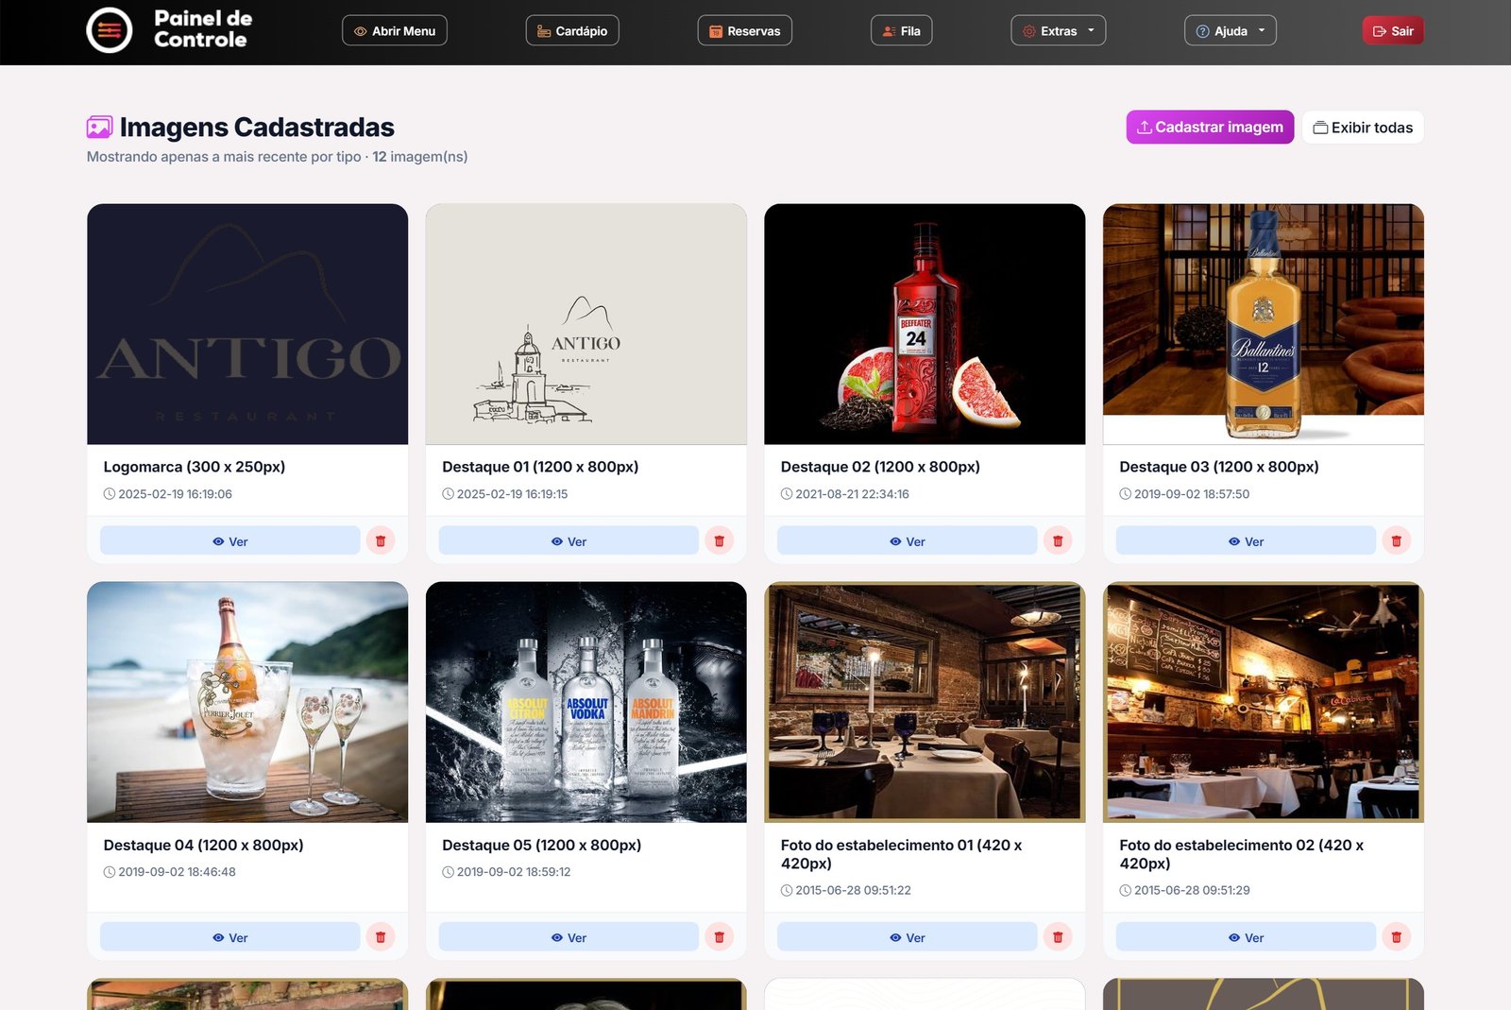The height and width of the screenshot is (1010, 1511).
Task: Click timestamp 2019-09-02 18:57:50
Action: click(1192, 494)
